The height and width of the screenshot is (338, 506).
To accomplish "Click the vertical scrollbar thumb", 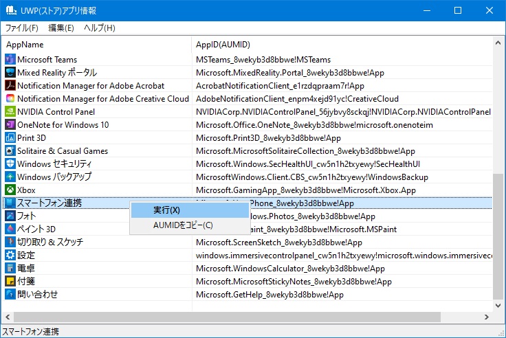I will pos(498,236).
